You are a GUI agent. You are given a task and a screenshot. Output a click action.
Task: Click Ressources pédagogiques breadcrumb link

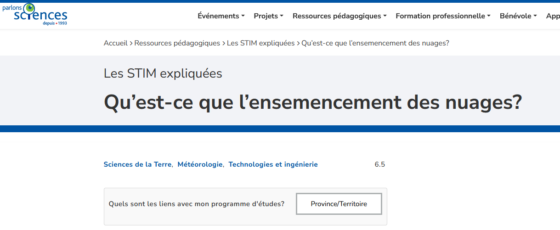pos(177,43)
